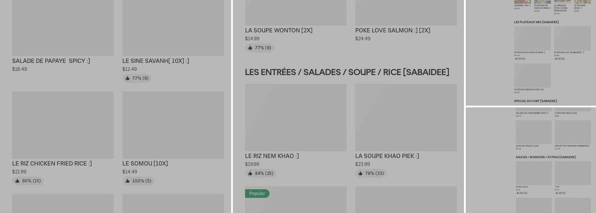Image resolution: width=596 pixels, height=213 pixels.
Task: Select the LE RIZ CHICKEN FRIED RICE title
Action: (x=52, y=164)
